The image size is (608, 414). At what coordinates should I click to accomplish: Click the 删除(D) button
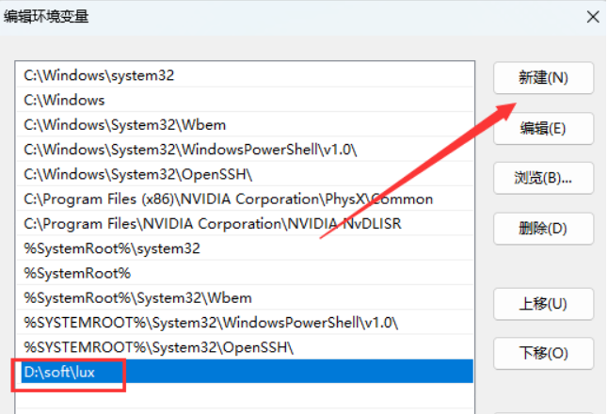pyautogui.click(x=543, y=228)
